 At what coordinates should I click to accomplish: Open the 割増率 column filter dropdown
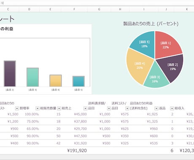(38, 108)
